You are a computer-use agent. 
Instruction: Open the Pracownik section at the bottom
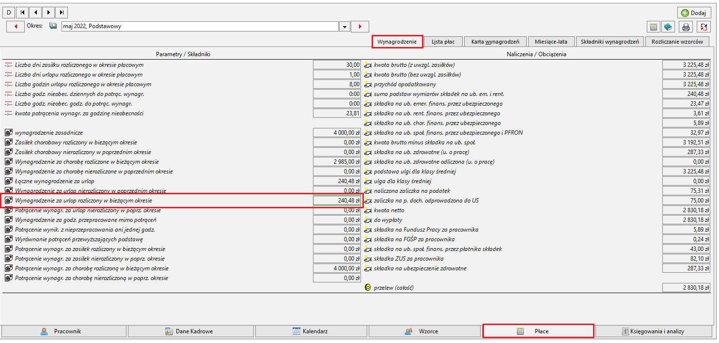point(64,331)
